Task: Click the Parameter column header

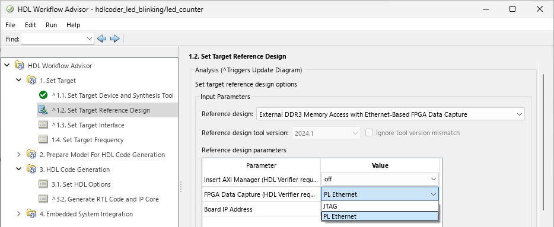Action: click(262, 165)
